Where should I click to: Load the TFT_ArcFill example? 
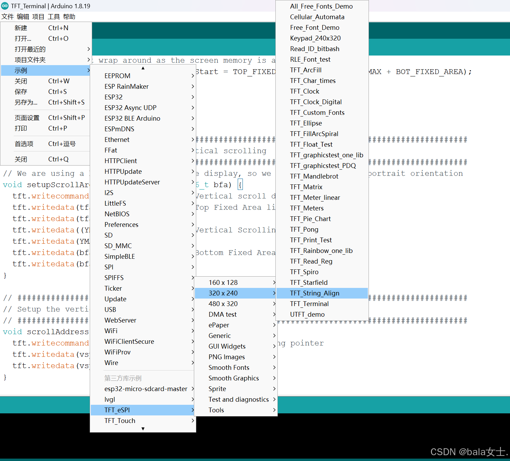pos(322,70)
